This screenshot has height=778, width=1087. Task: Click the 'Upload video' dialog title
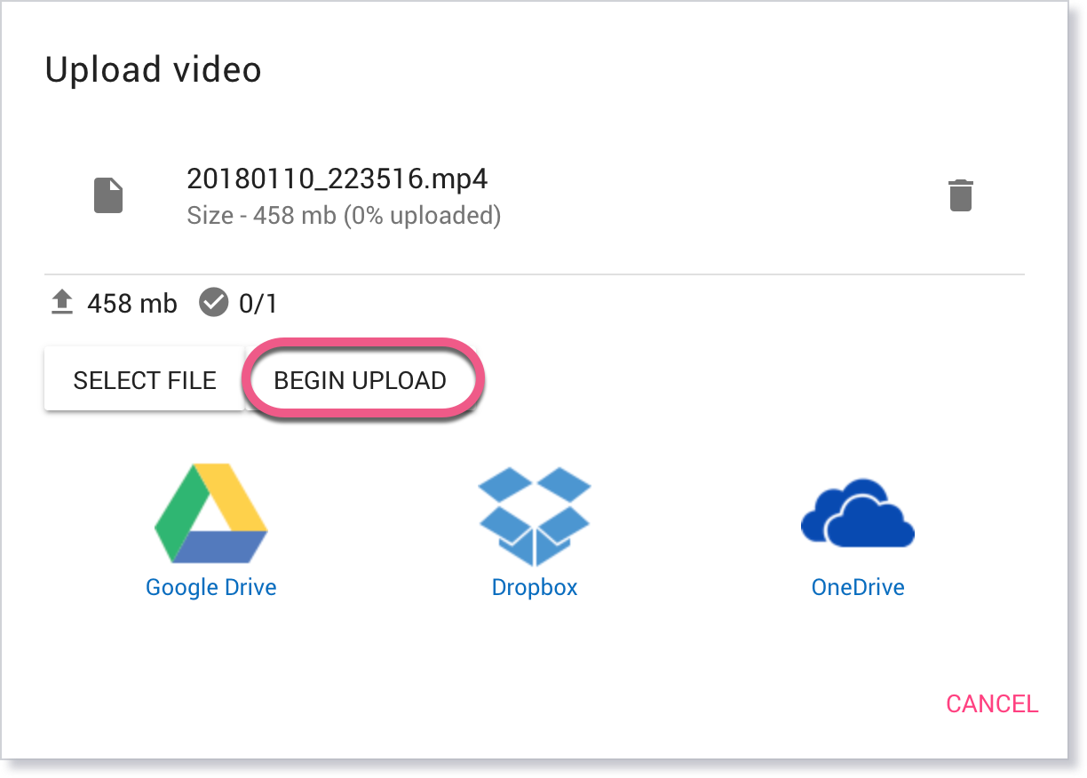pyautogui.click(x=153, y=69)
